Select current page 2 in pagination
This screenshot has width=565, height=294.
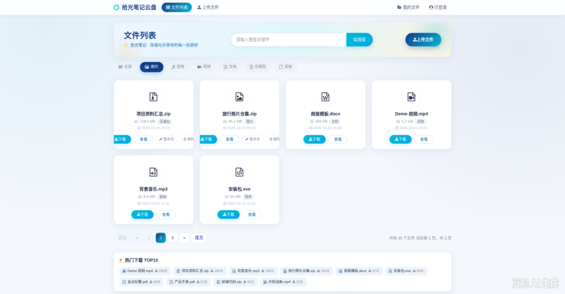(x=161, y=238)
